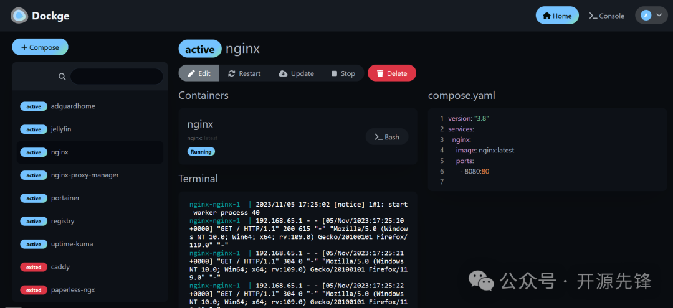Open the jellyfin stack

pos(90,129)
